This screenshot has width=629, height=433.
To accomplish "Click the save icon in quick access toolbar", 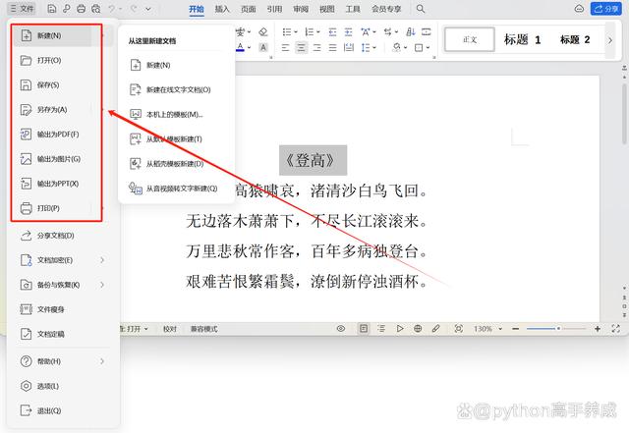I will coord(52,9).
